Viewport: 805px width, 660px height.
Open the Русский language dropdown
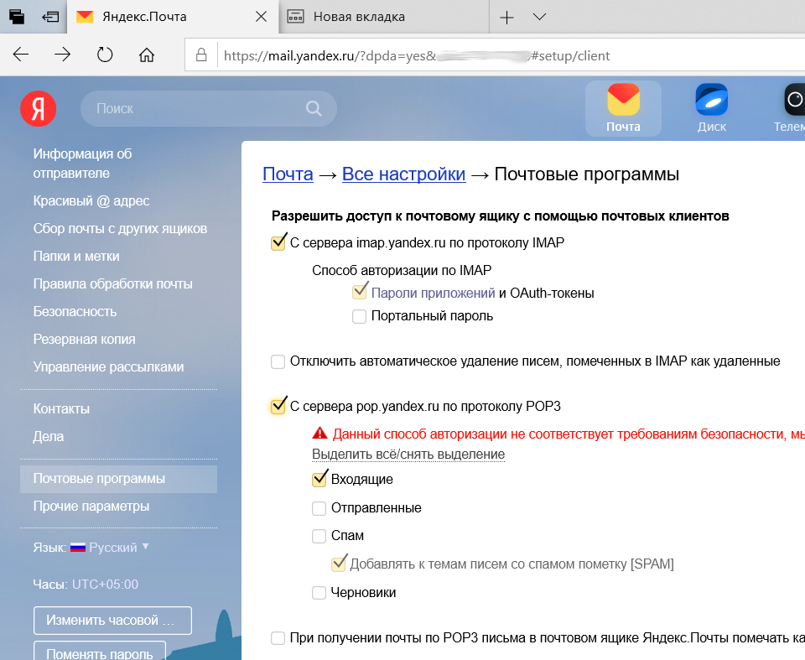[119, 548]
